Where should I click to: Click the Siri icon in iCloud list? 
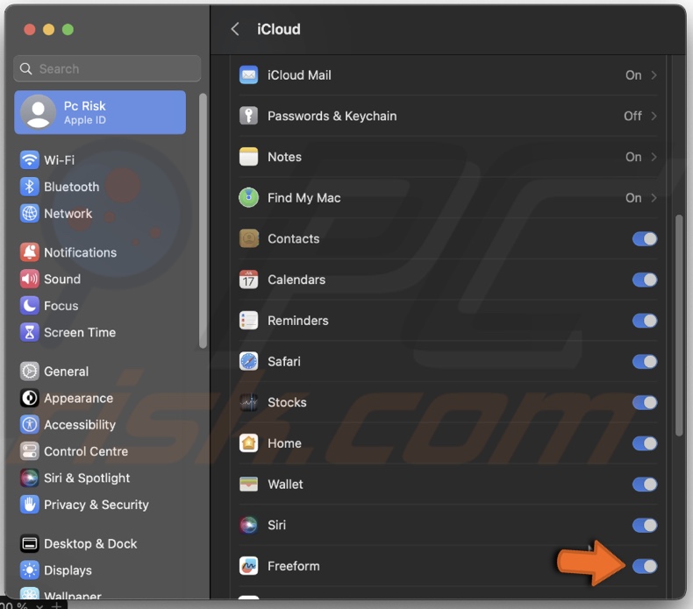[x=248, y=525]
